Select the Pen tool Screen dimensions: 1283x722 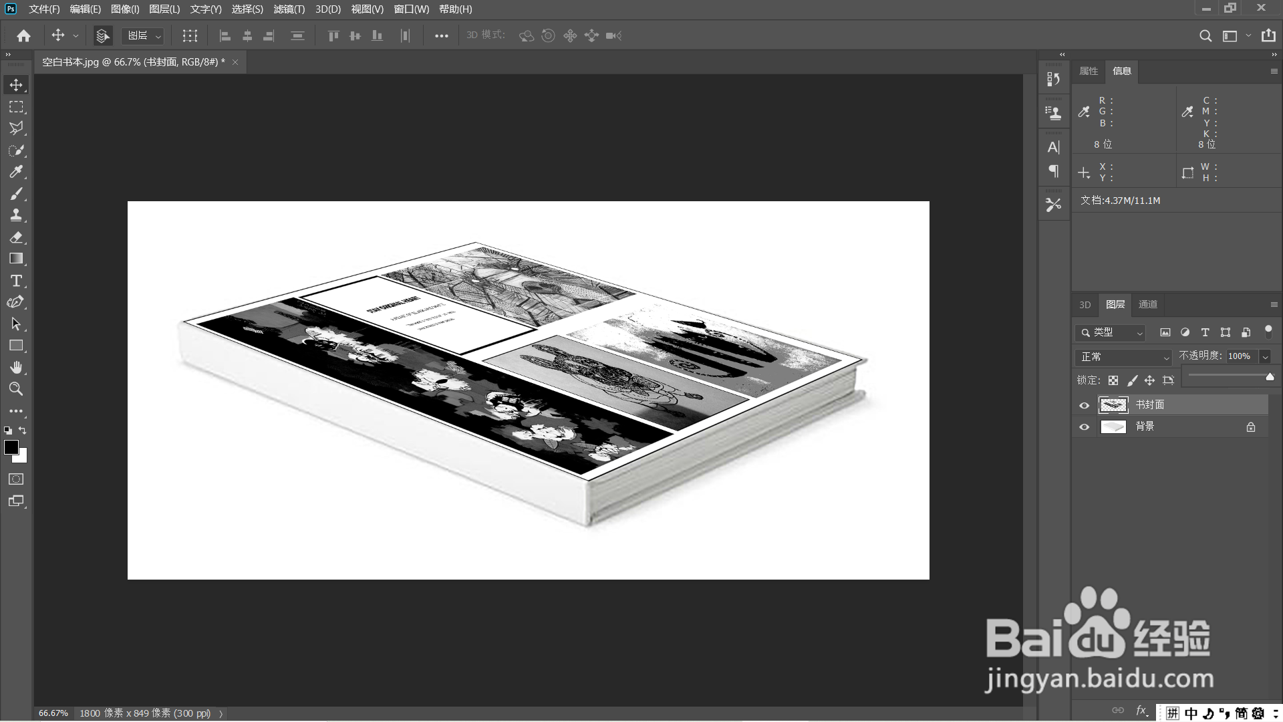pos(16,302)
